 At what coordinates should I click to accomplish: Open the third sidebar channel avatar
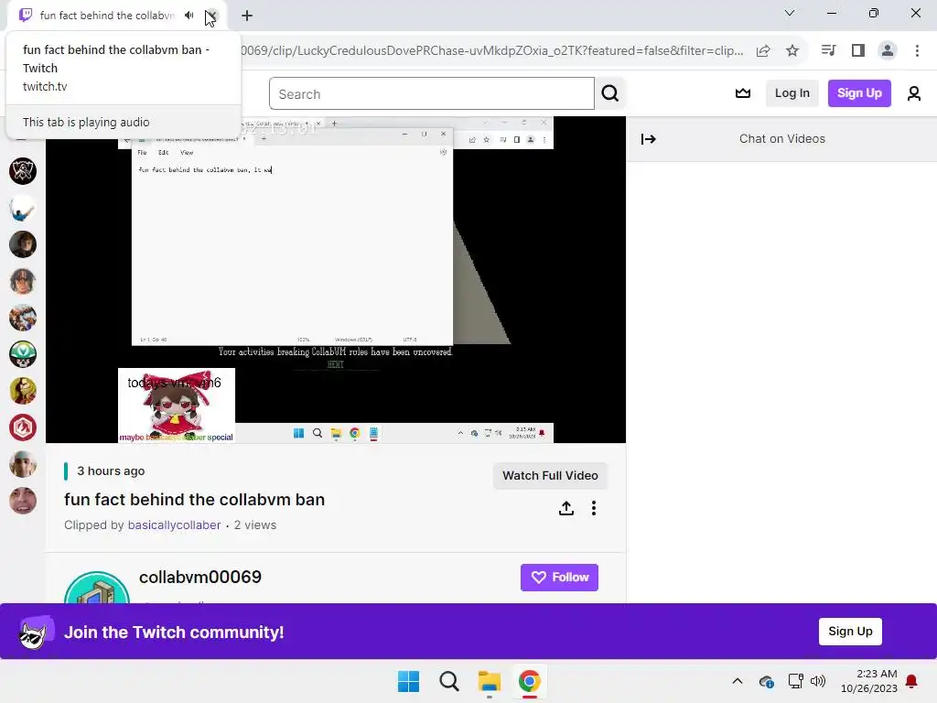[23, 244]
